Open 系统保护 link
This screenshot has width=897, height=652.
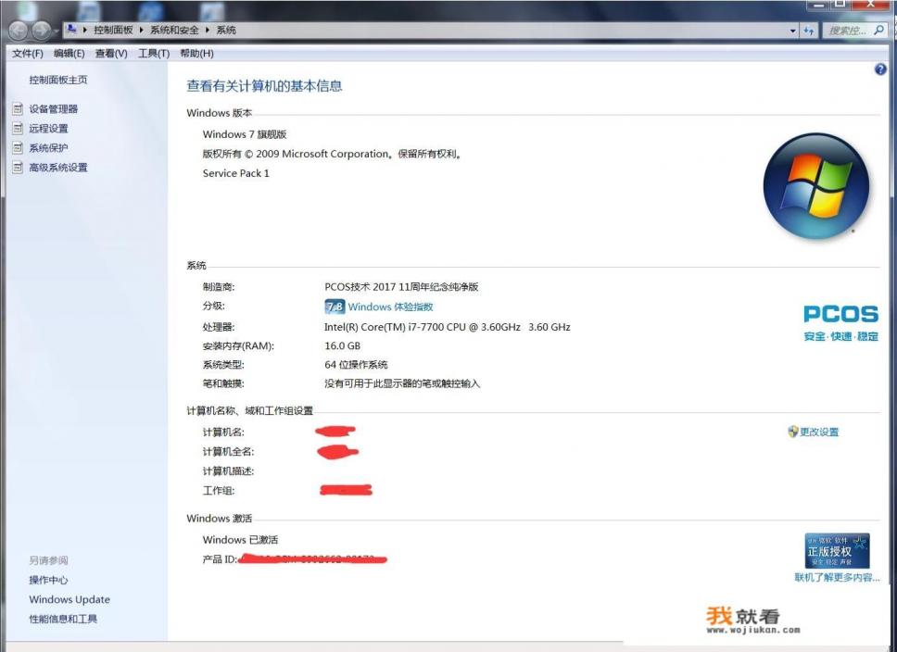point(48,147)
